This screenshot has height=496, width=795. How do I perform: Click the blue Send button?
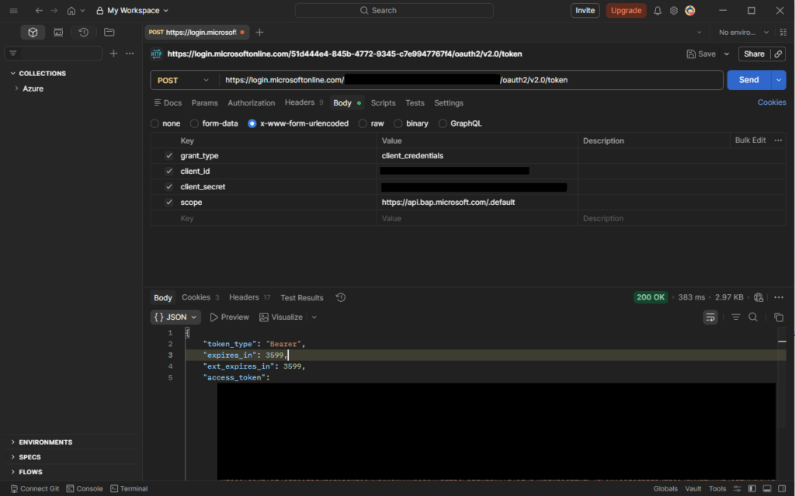[748, 81]
